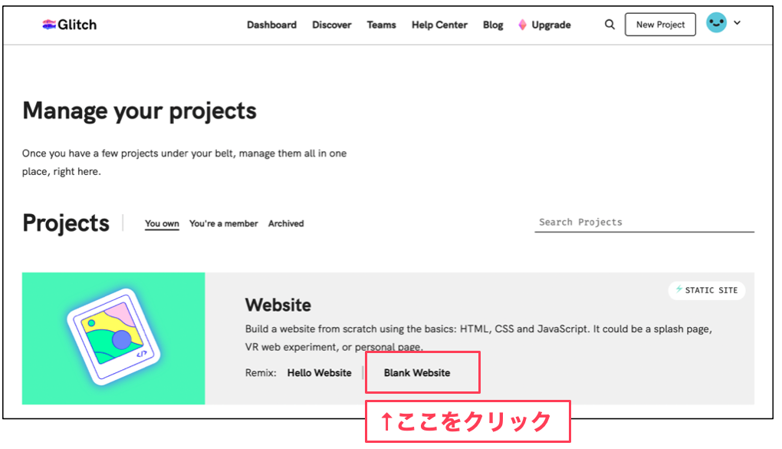Click the user avatar face icon
Viewport: 782px width, 449px height.
pyautogui.click(x=716, y=23)
